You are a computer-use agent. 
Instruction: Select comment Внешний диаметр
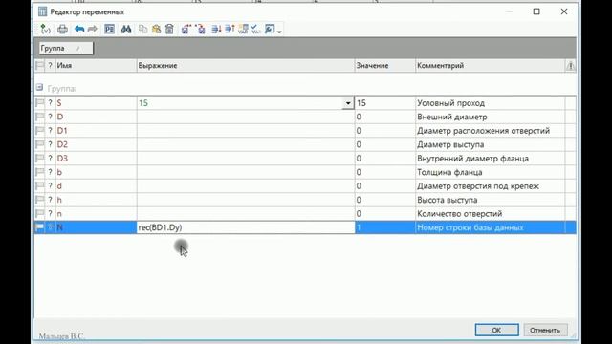452,117
